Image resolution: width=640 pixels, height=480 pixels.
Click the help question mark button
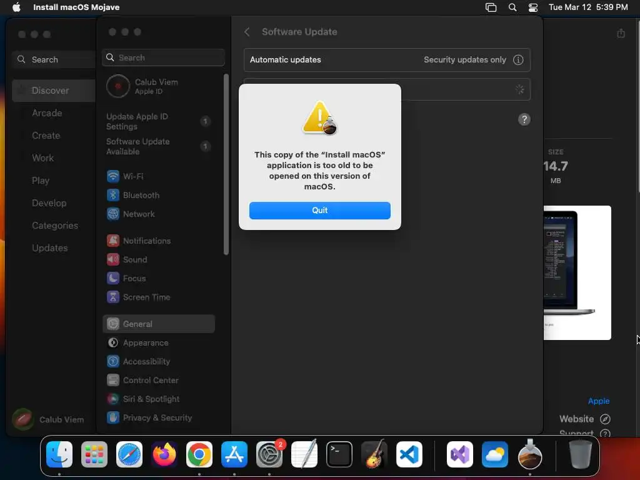coord(524,119)
